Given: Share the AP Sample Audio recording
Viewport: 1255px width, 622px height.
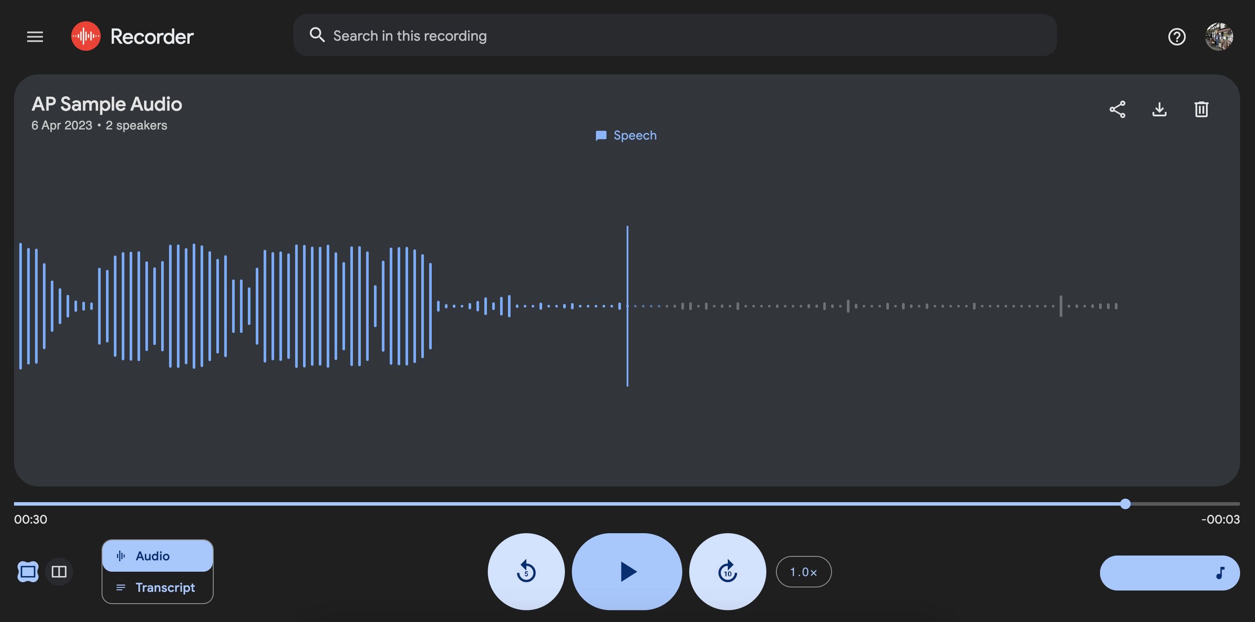Looking at the screenshot, I should pyautogui.click(x=1117, y=109).
